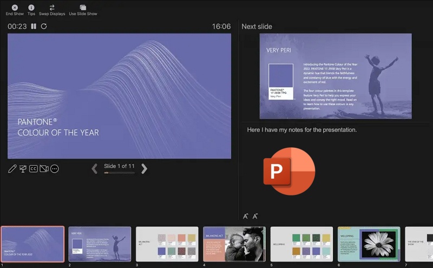Go to previous slide arrow
433x268 pixels.
(x=94, y=168)
